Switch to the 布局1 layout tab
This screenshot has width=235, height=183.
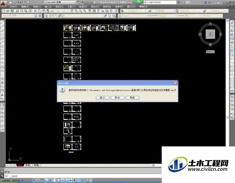28,165
